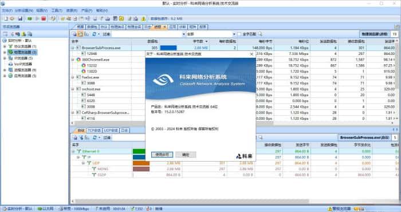Select process ID 12948 row
Image resolution: width=401 pixels, height=212 pixels.
click(x=92, y=54)
